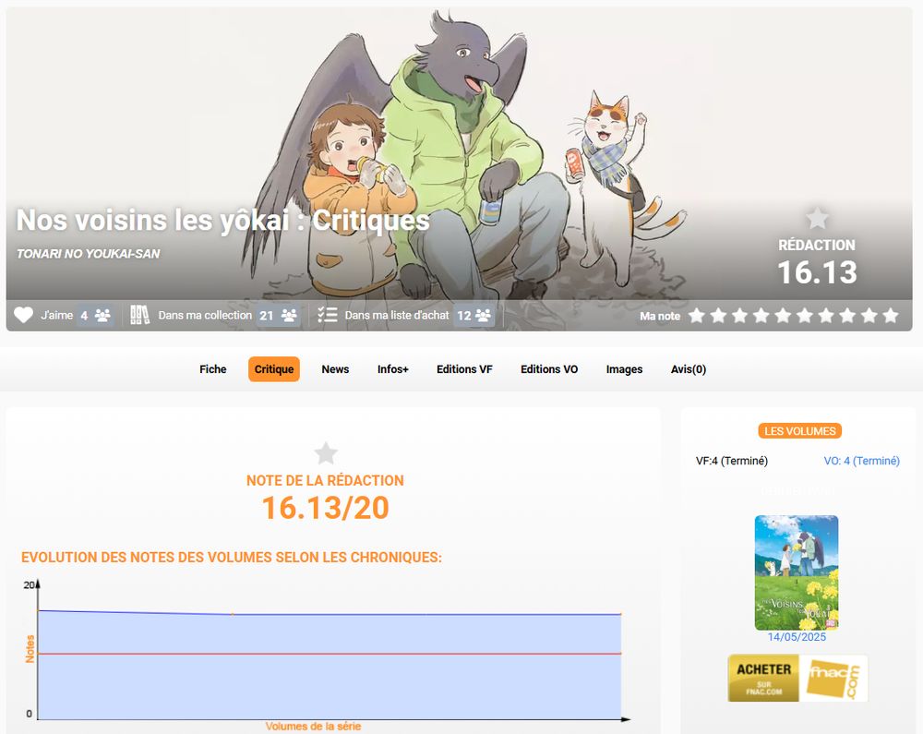Click the LES VOLUMES badge

(799, 431)
